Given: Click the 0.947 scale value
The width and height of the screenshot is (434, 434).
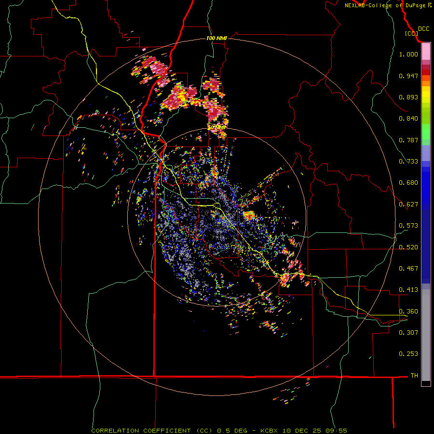Looking at the screenshot, I should pyautogui.click(x=408, y=76).
